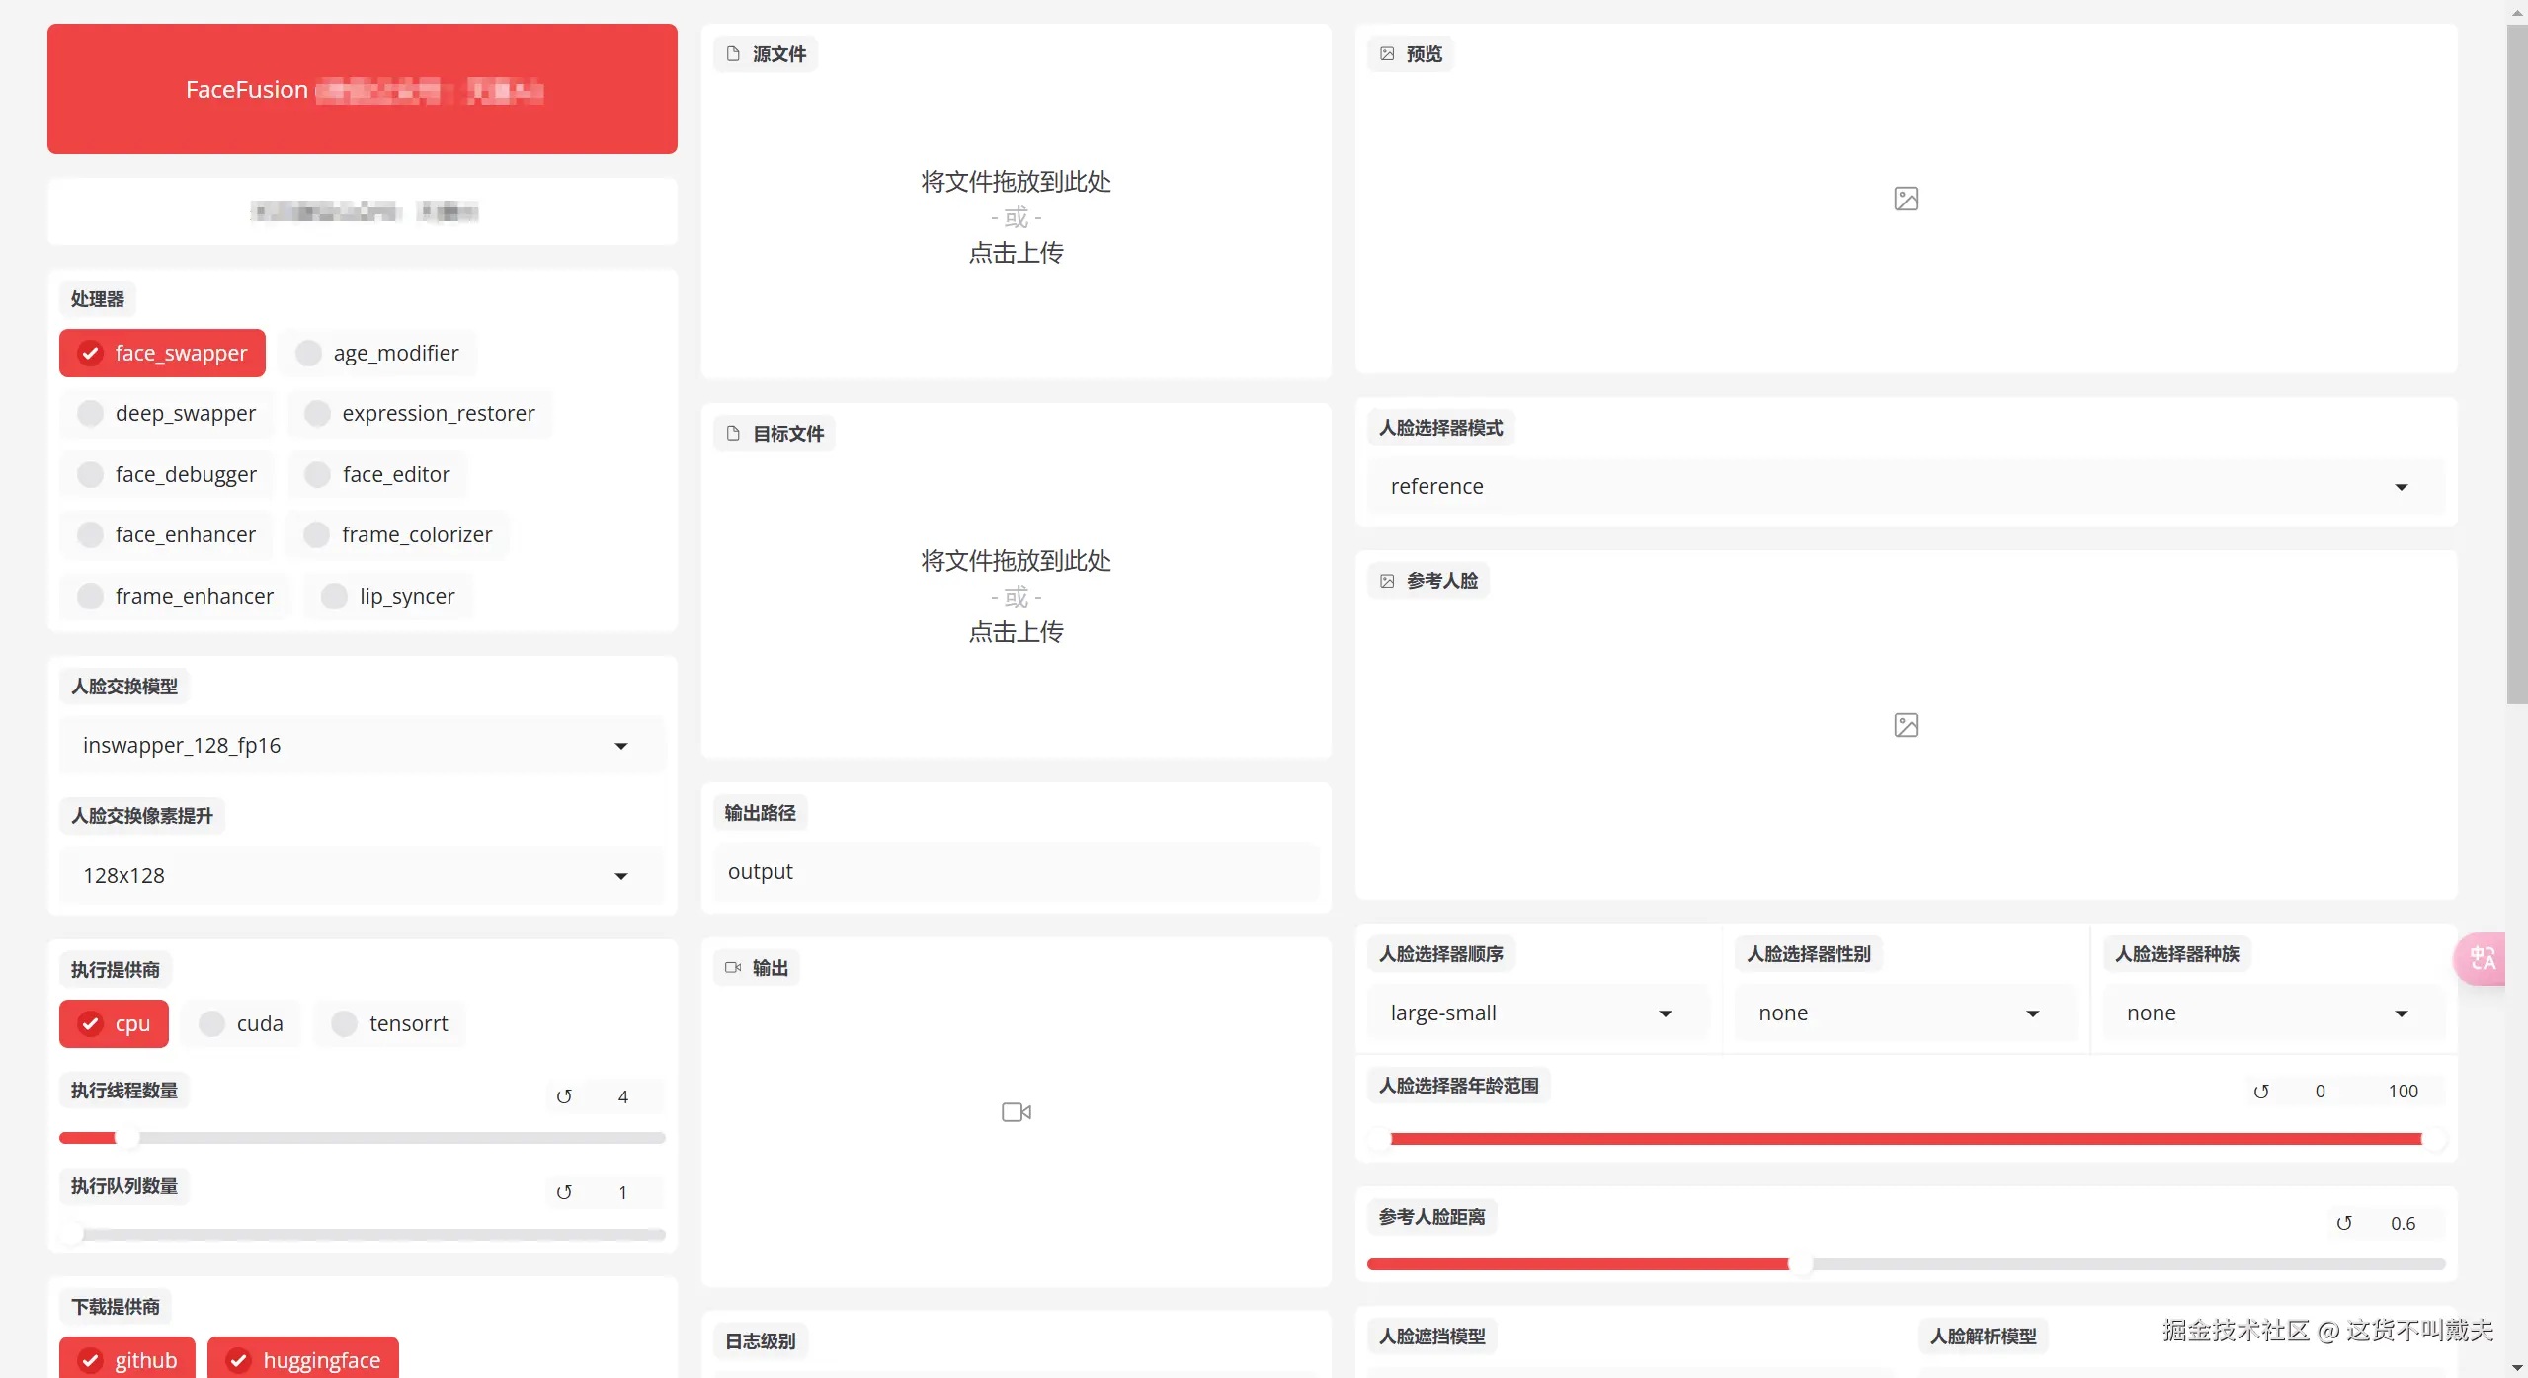Click image placeholder icon in 参考人脸 panel
This screenshot has width=2528, height=1378.
point(1906,725)
